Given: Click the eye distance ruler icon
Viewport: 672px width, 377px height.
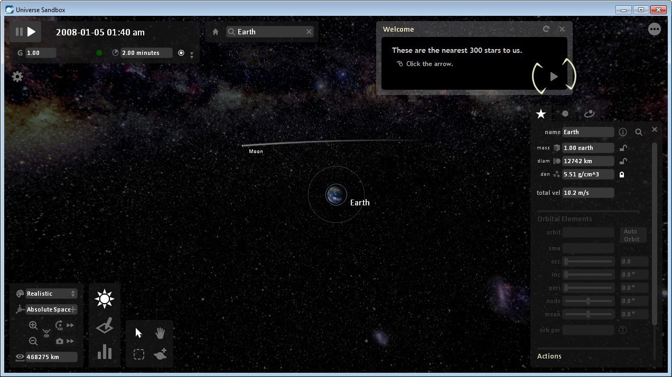Looking at the screenshot, I should pyautogui.click(x=20, y=357).
